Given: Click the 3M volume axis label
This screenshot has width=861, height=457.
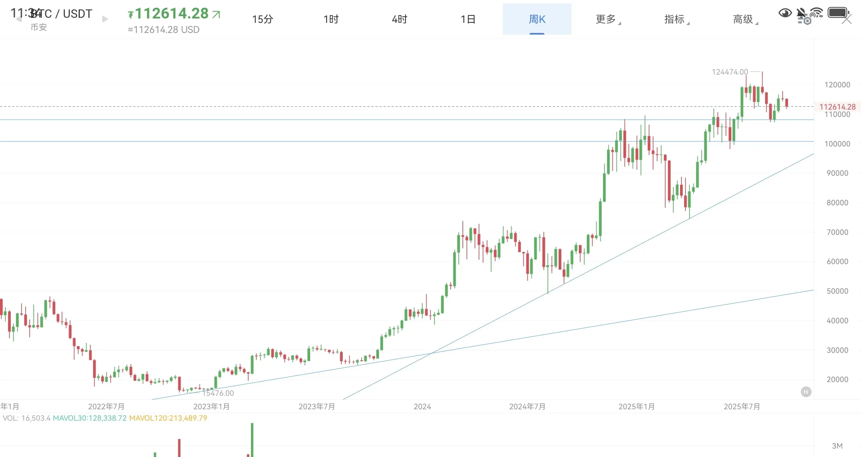Looking at the screenshot, I should pyautogui.click(x=837, y=446).
